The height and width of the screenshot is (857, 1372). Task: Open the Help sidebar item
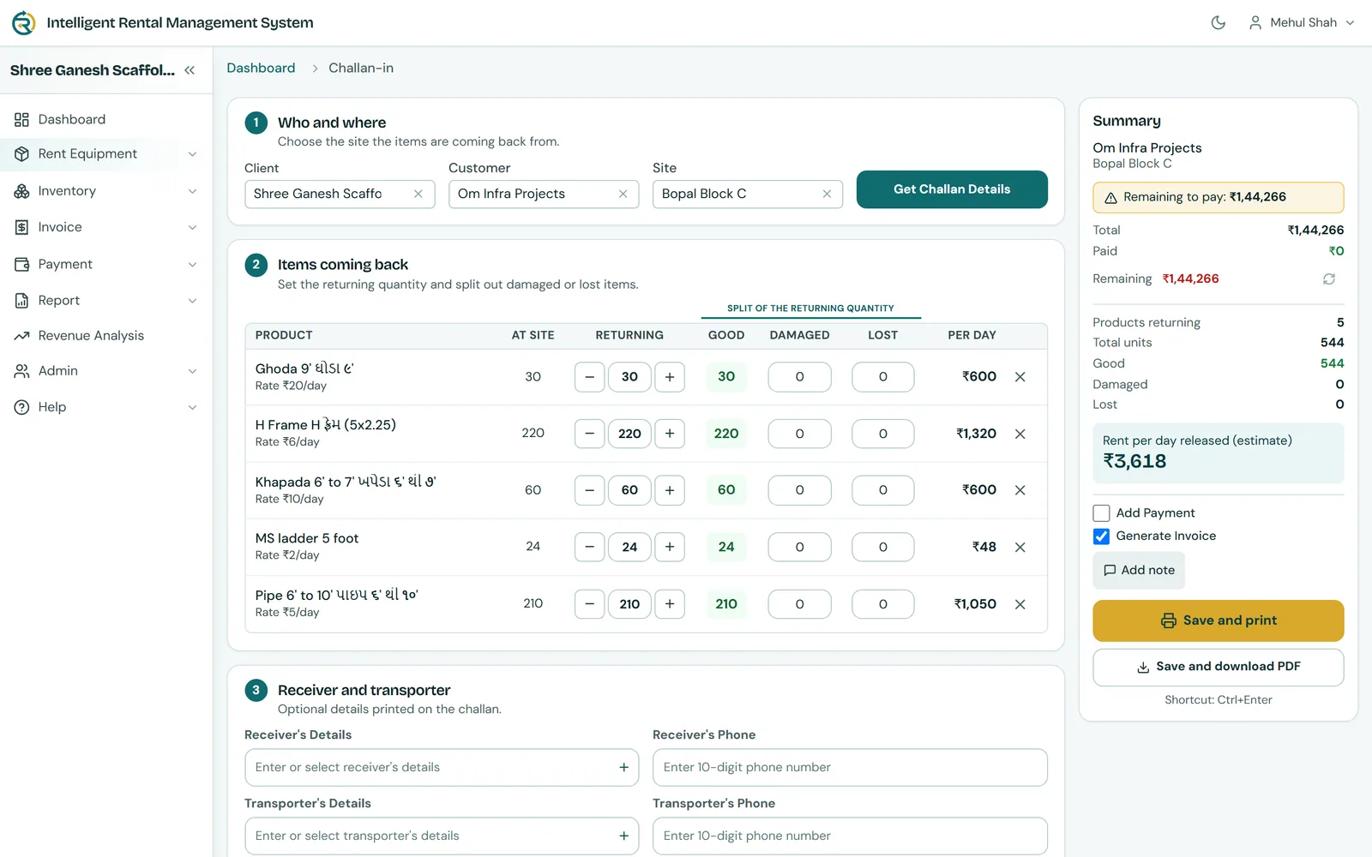coord(106,407)
